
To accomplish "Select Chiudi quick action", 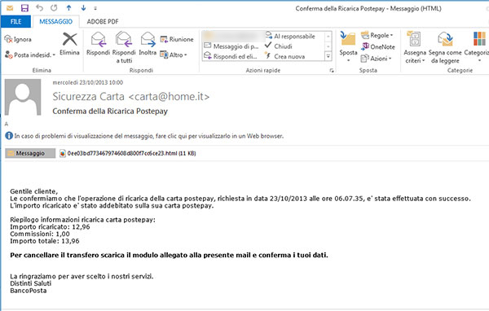I will coord(279,46).
